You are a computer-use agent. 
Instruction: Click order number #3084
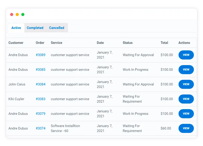tap(41, 84)
